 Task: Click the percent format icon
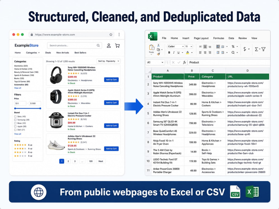click(x=233, y=47)
